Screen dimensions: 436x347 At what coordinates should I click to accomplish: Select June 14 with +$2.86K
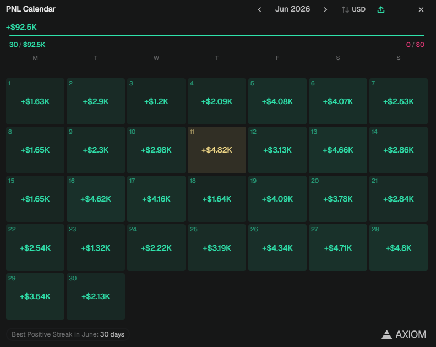pos(399,150)
